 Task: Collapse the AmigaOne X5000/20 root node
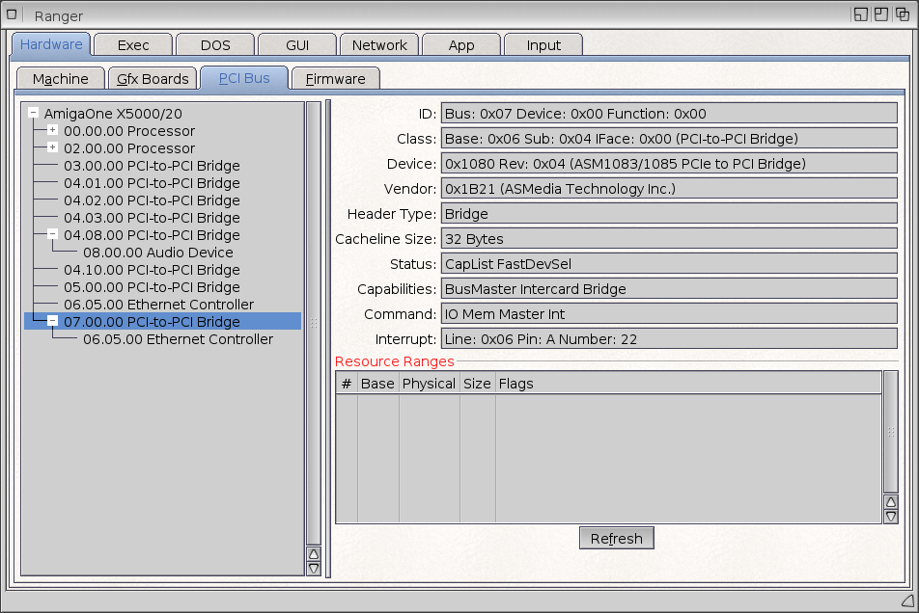tap(34, 113)
